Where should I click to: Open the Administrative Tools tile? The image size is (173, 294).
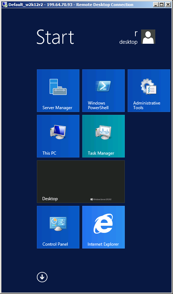(x=149, y=91)
